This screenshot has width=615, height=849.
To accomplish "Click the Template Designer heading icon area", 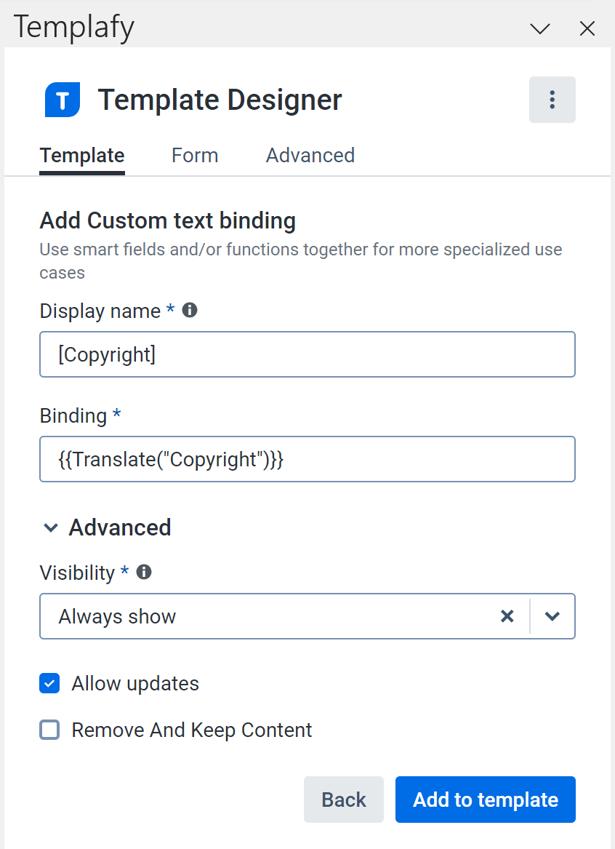I will pyautogui.click(x=62, y=100).
